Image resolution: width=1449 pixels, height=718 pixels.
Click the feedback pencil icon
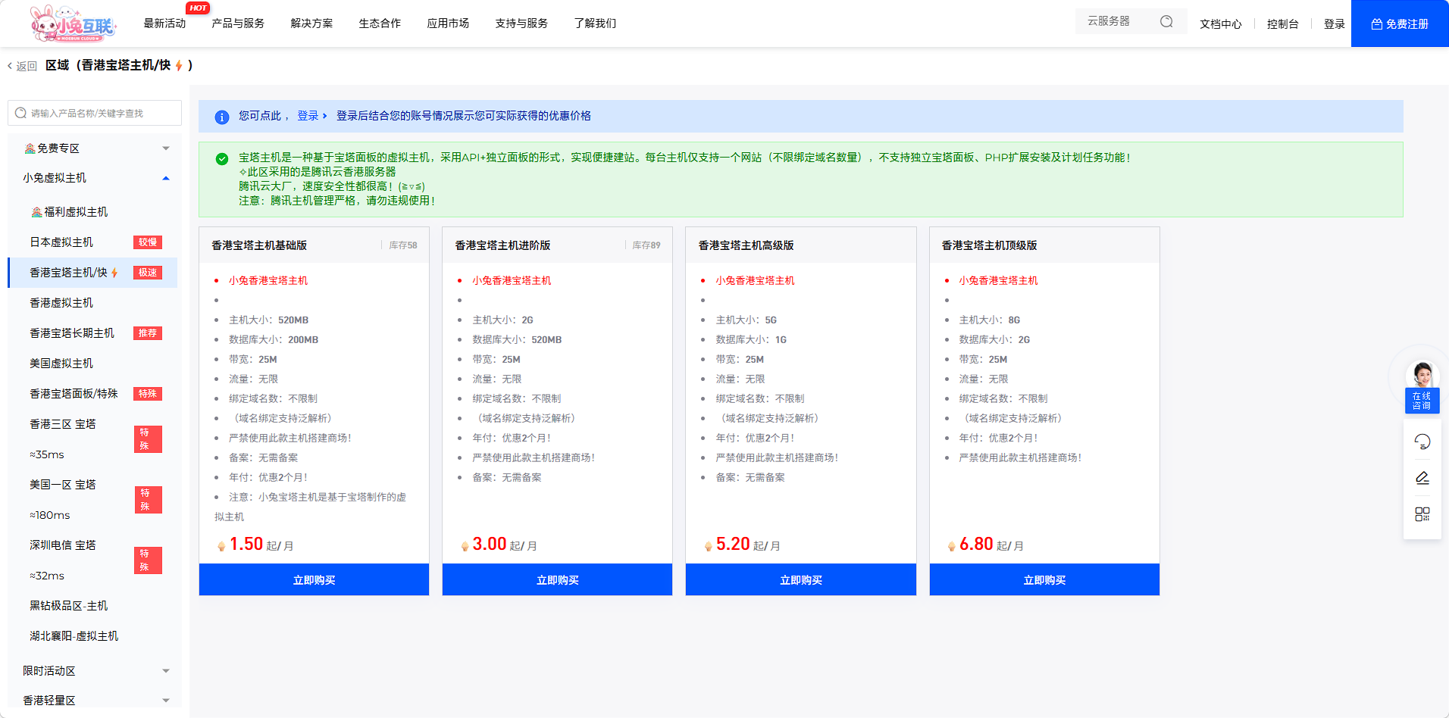tap(1422, 478)
